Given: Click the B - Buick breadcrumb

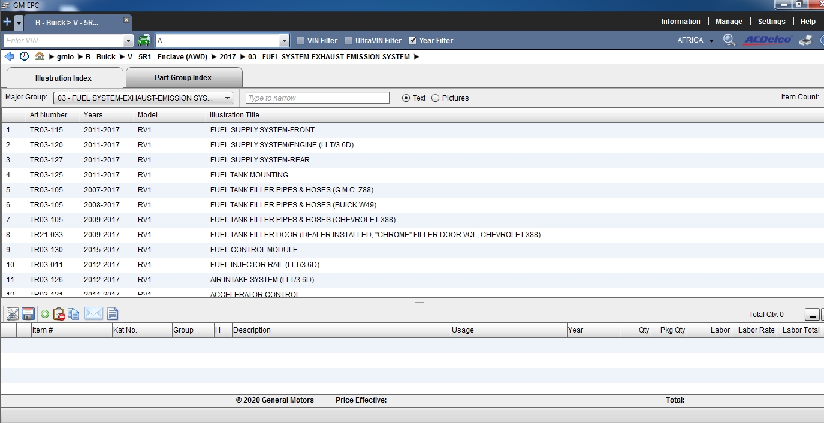Looking at the screenshot, I should (x=101, y=57).
